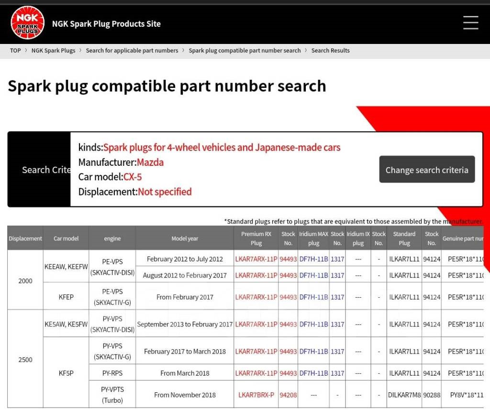Click the Car model column header

[66, 238]
